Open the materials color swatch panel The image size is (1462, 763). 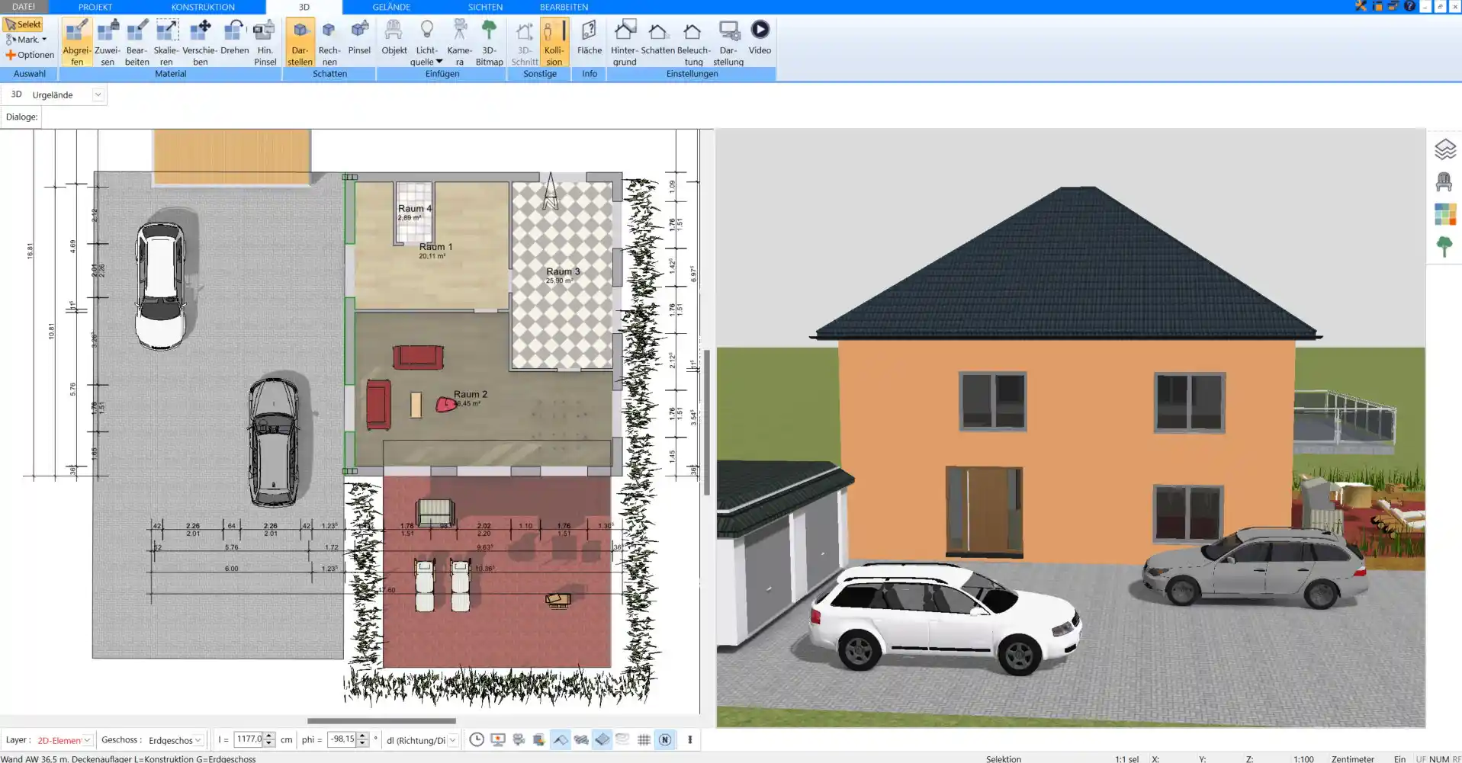[1444, 214]
